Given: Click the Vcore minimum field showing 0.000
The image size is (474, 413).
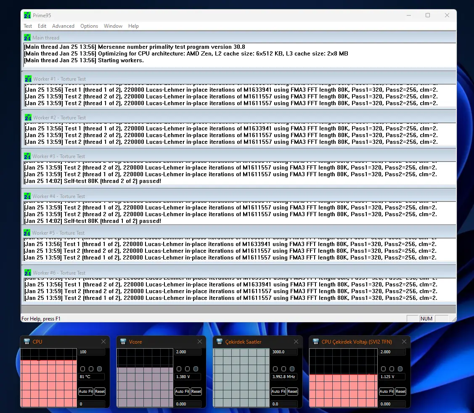Looking at the screenshot, I should 188,404.
